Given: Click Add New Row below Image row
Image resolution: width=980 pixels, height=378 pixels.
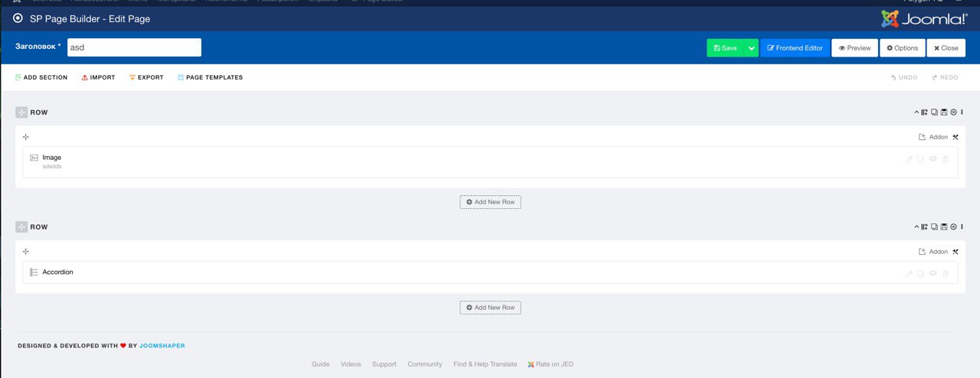Looking at the screenshot, I should pyautogui.click(x=490, y=202).
